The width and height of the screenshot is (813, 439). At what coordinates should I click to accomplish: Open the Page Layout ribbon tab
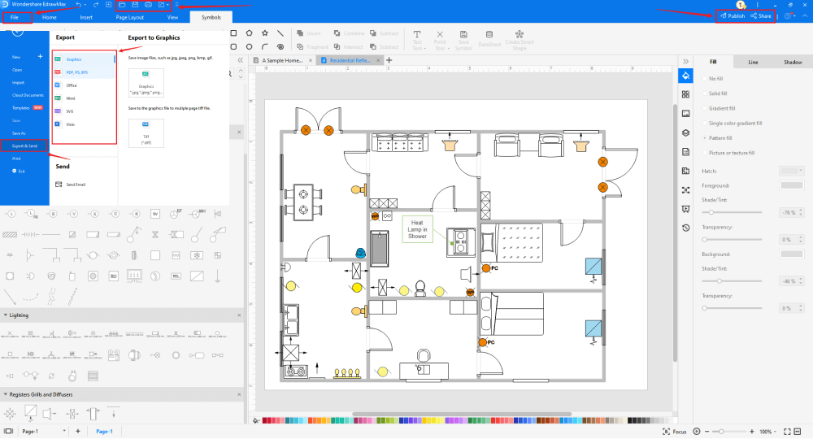(x=129, y=17)
